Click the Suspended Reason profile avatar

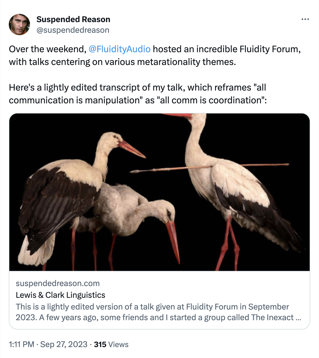(19, 25)
